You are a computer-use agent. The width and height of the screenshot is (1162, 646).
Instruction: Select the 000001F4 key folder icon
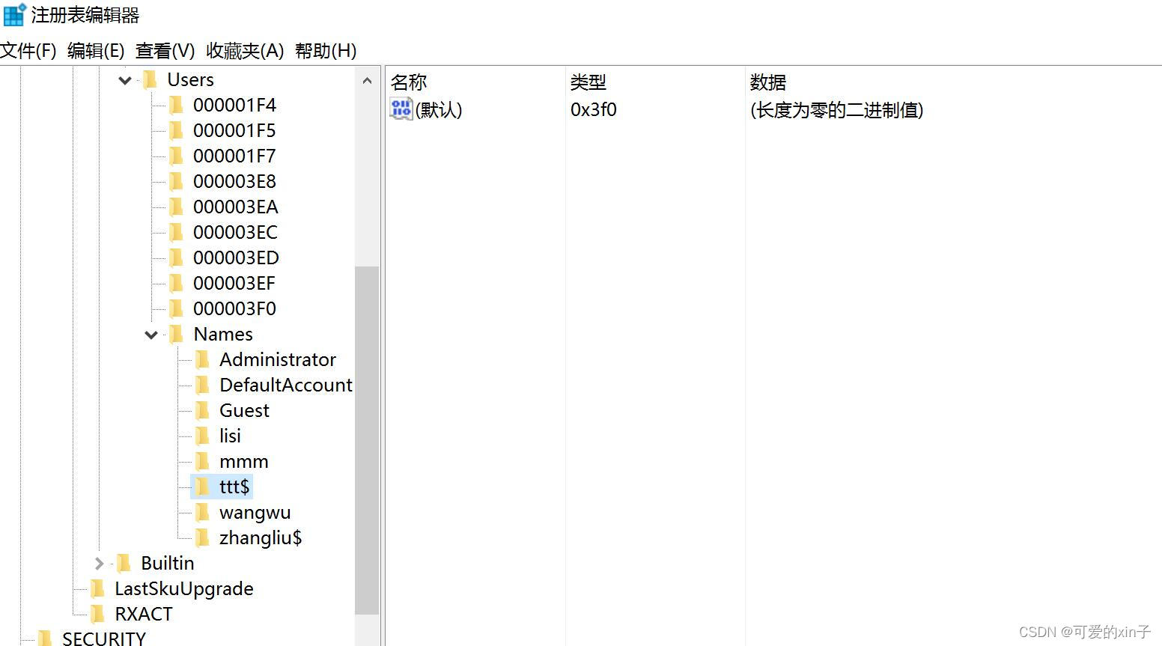176,105
